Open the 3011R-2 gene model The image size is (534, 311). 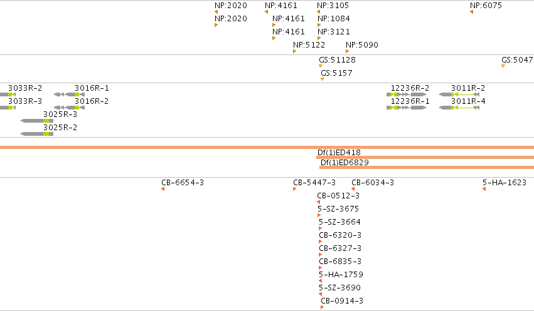coord(459,94)
